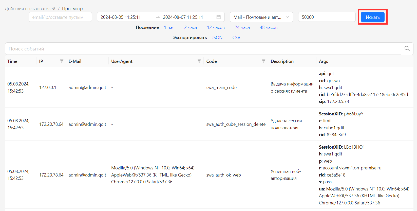Screen dimensions: 417x211
Task: Click the Искать search button
Action: point(372,17)
